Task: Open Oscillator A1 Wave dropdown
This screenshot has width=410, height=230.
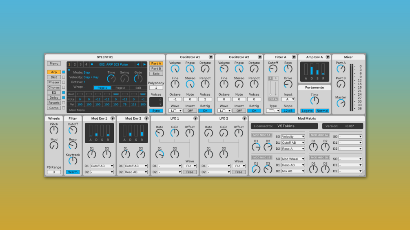Action: 175,111
